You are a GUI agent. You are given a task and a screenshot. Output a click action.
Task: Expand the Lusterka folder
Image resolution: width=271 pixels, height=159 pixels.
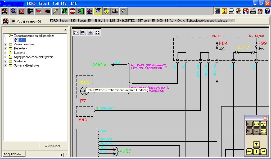point(6,53)
